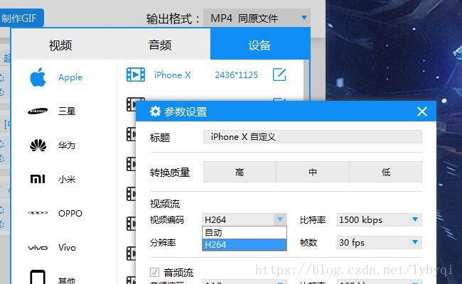Select the 设备 tab
Viewport: 462px width, 284px height.
(x=260, y=45)
